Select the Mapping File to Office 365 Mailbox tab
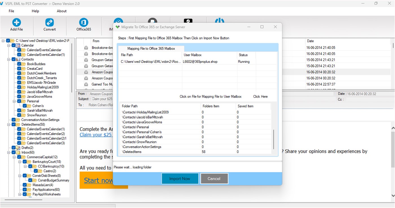Screen dimensions: 395x208 pyautogui.click(x=151, y=48)
